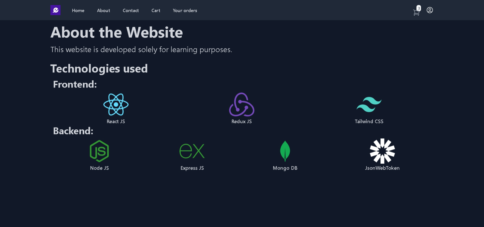Click the Mongo DB label text
The image size is (484, 227).
(285, 168)
